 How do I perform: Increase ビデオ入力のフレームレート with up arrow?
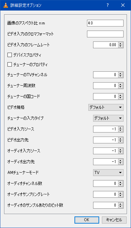click(120, 43)
